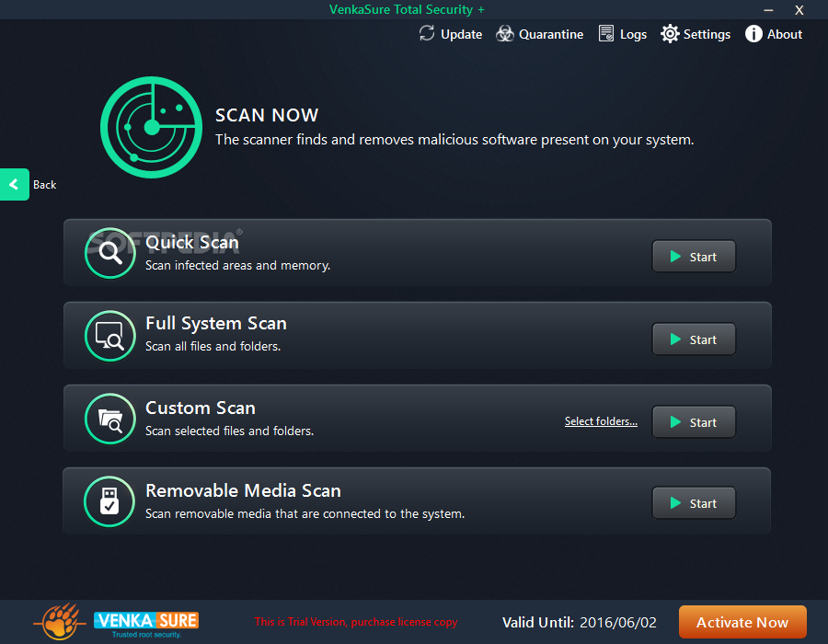Start the Removable Media Scan
The image size is (828, 644).
click(x=694, y=503)
